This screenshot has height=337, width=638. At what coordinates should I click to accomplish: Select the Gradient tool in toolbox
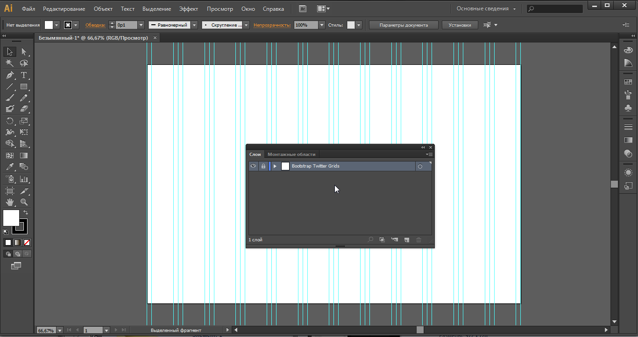pos(24,155)
